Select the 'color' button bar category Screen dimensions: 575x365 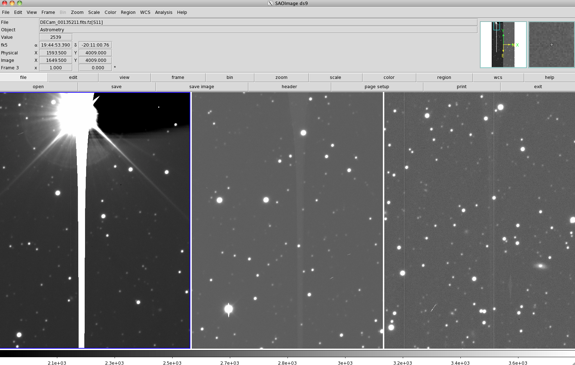point(389,77)
